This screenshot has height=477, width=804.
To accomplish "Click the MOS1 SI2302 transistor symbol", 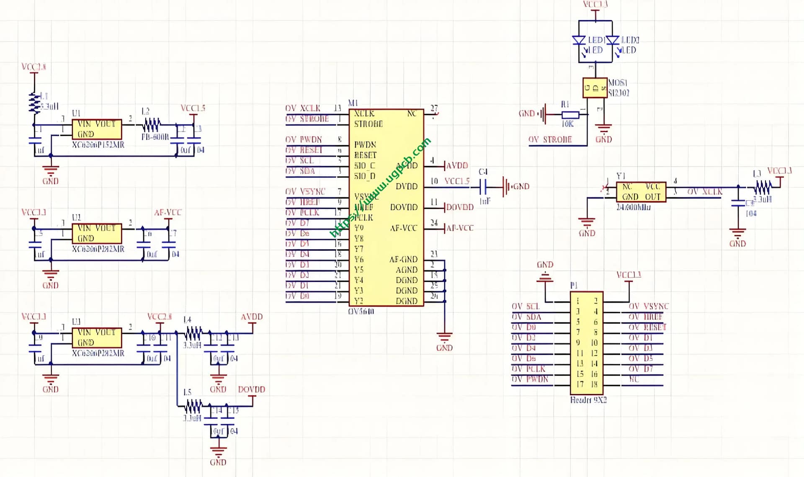I will (595, 88).
